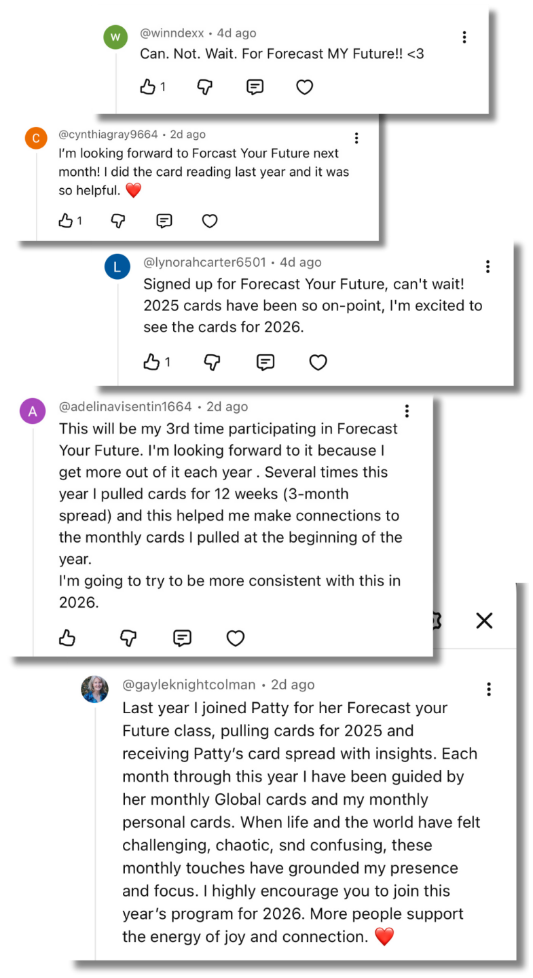Dislike the @winndexx comment
Viewport: 533px width, 978px height.
[x=204, y=87]
